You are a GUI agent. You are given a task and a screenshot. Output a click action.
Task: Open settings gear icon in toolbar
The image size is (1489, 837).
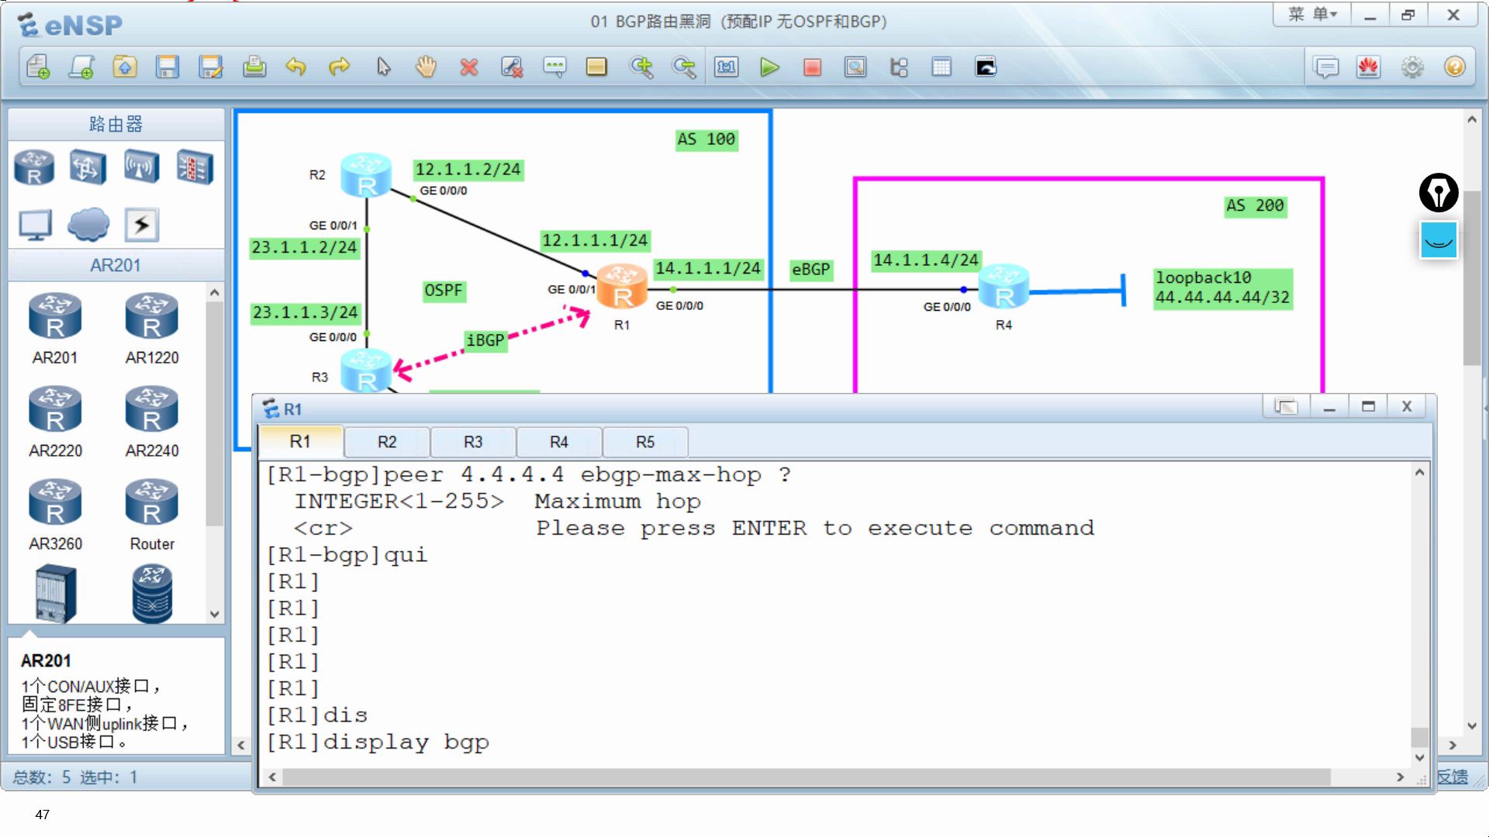pos(1411,67)
